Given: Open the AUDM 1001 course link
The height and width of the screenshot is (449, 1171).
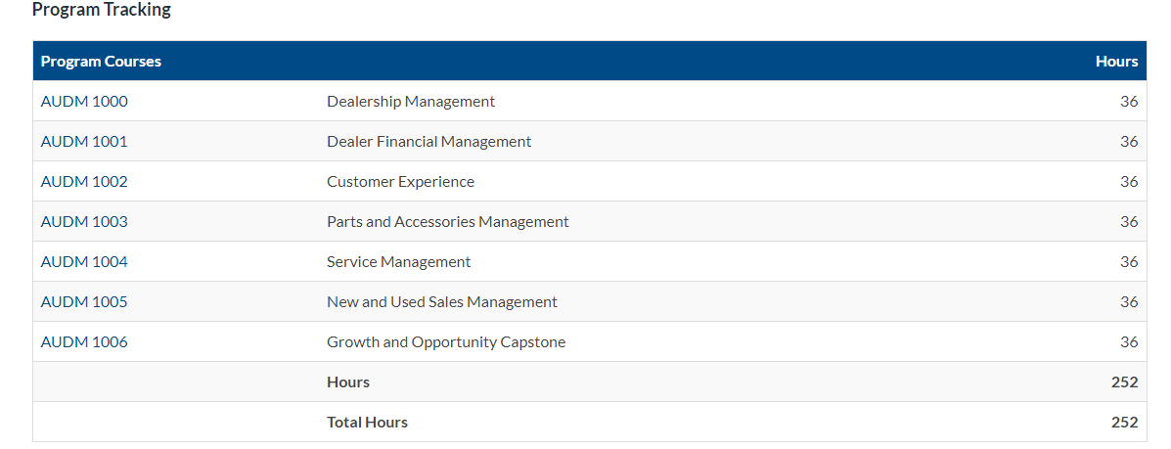Looking at the screenshot, I should [x=84, y=142].
